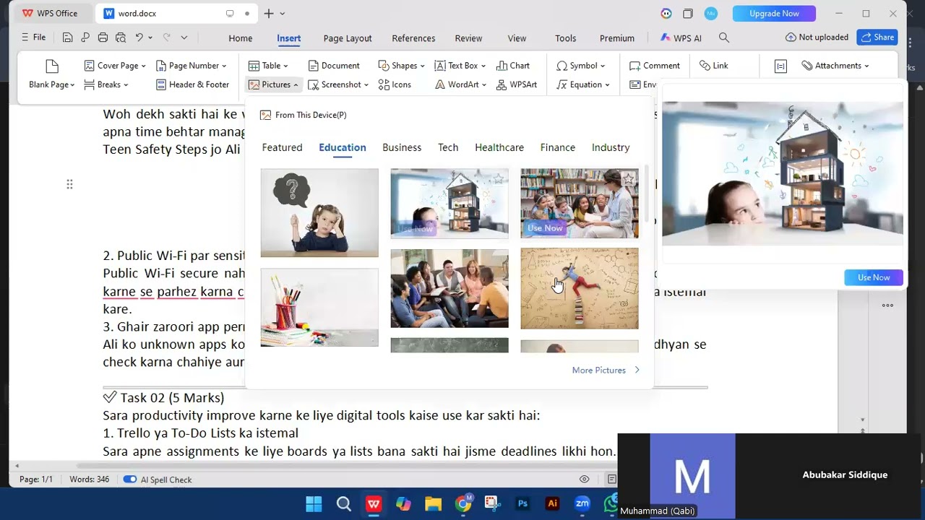
Task: Select the Business pictures category
Action: (402, 147)
